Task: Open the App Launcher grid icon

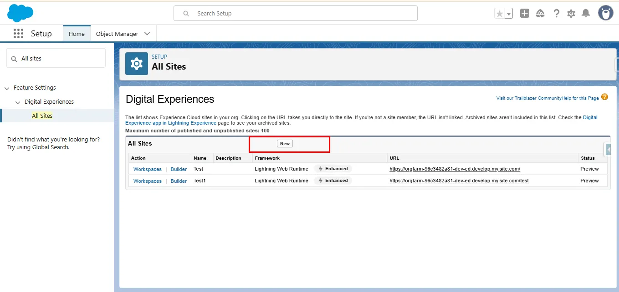Action: point(18,34)
